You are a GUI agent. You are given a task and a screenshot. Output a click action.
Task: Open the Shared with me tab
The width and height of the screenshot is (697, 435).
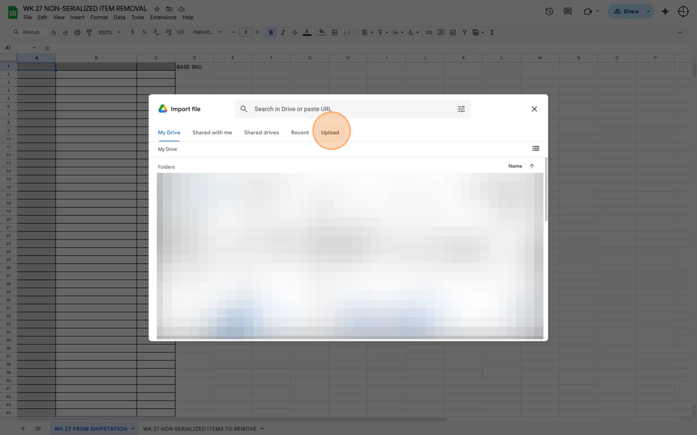[x=212, y=132]
